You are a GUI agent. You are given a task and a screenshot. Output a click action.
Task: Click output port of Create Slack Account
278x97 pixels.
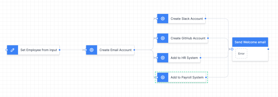[x=205, y=18]
